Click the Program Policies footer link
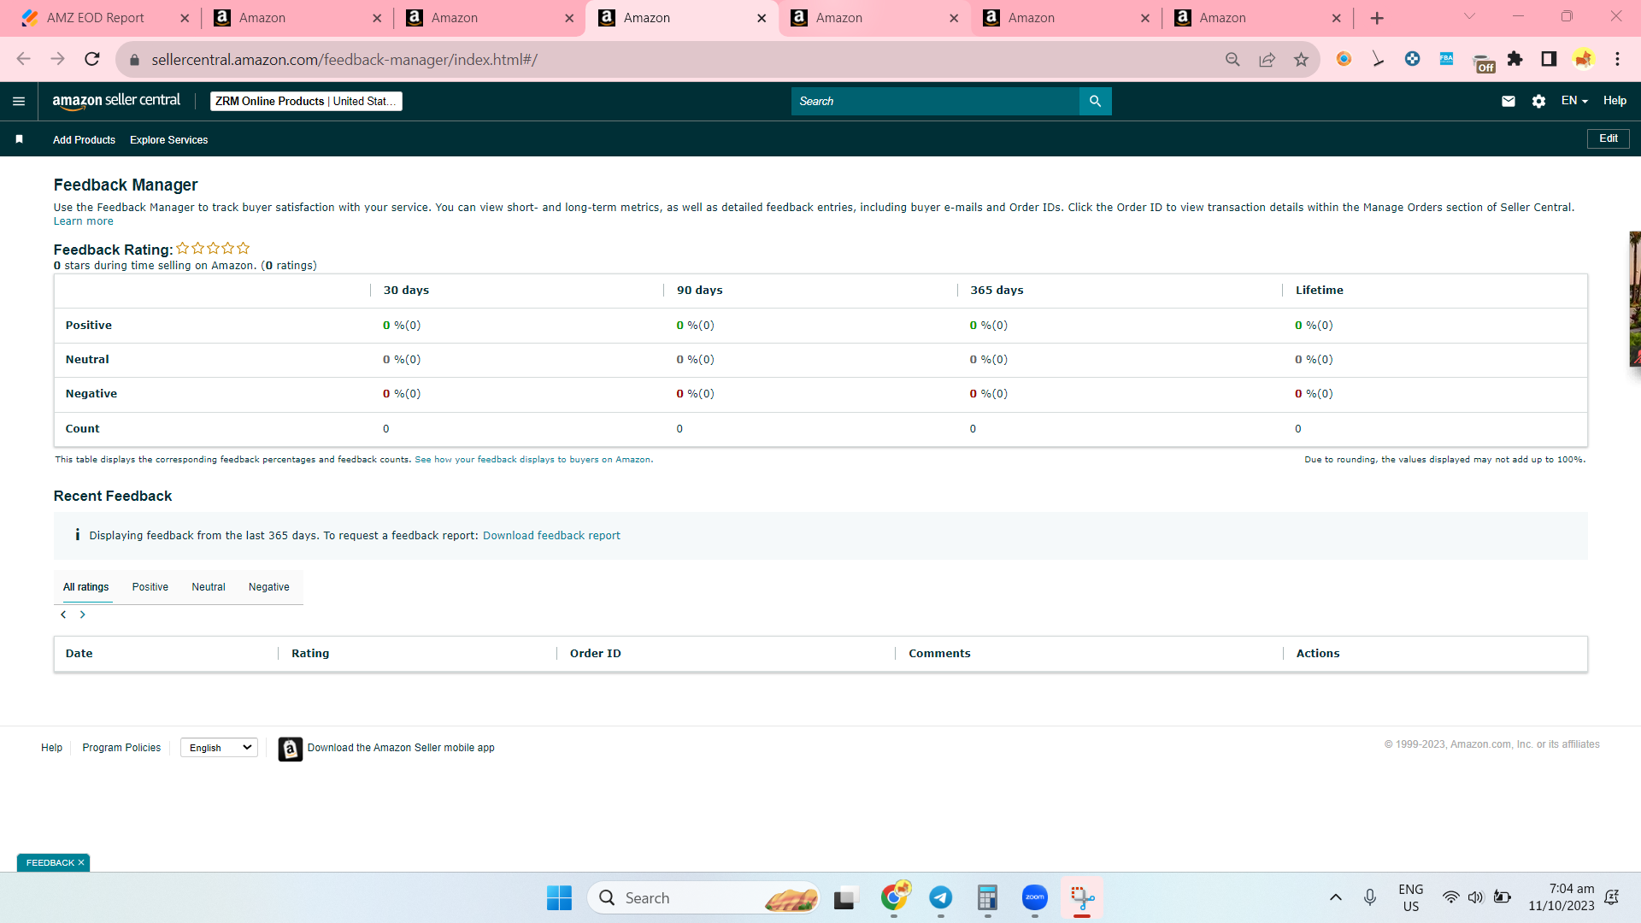 tap(121, 748)
